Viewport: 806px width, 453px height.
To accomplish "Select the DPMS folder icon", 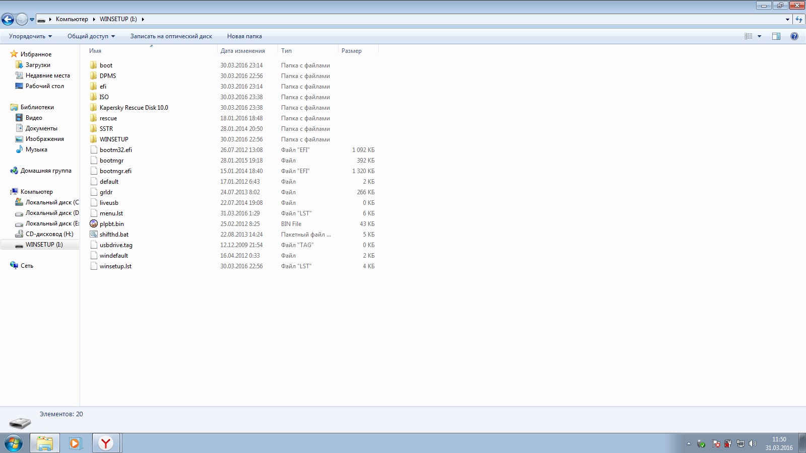I will 94,76.
